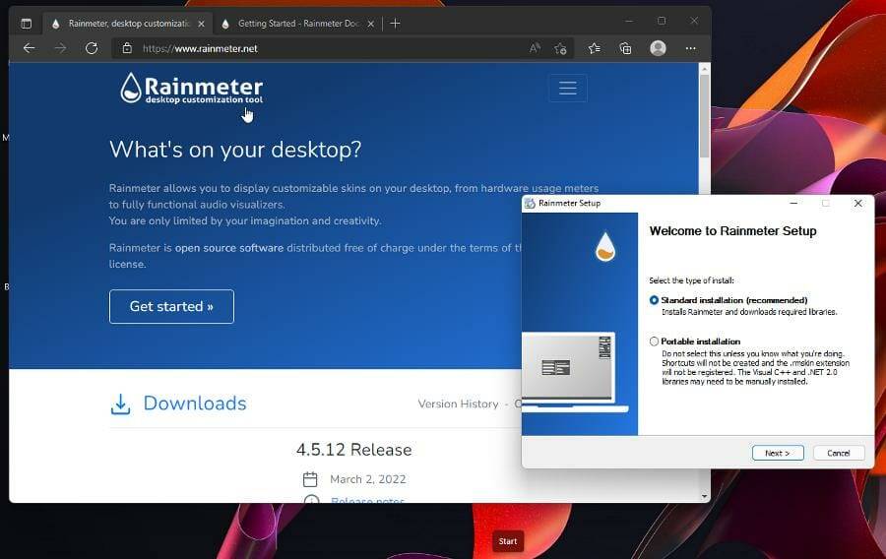
Task: Open the browser profile avatar
Action: point(658,48)
